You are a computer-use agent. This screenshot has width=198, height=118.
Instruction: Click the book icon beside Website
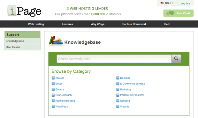point(118,107)
